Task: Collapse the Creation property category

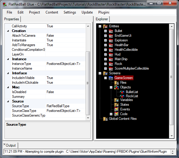Action: (8, 31)
